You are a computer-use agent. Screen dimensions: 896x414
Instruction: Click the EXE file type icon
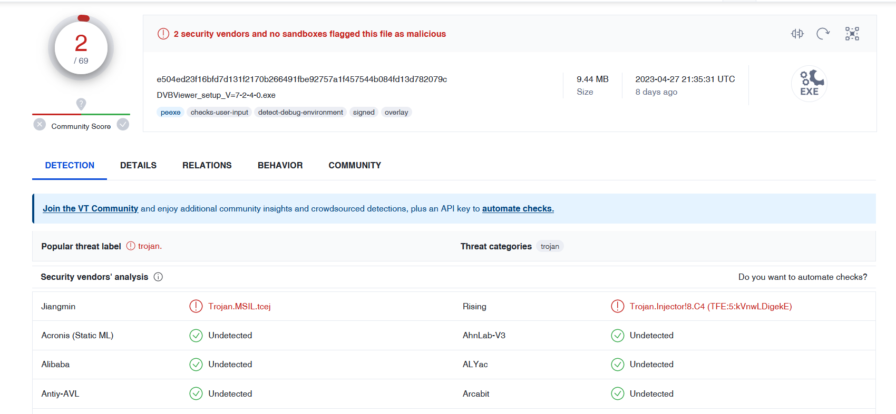809,84
